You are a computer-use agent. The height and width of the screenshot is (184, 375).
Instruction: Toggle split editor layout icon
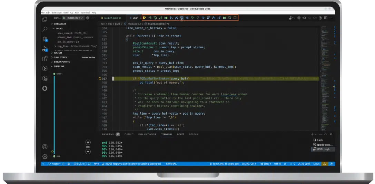[325, 18]
